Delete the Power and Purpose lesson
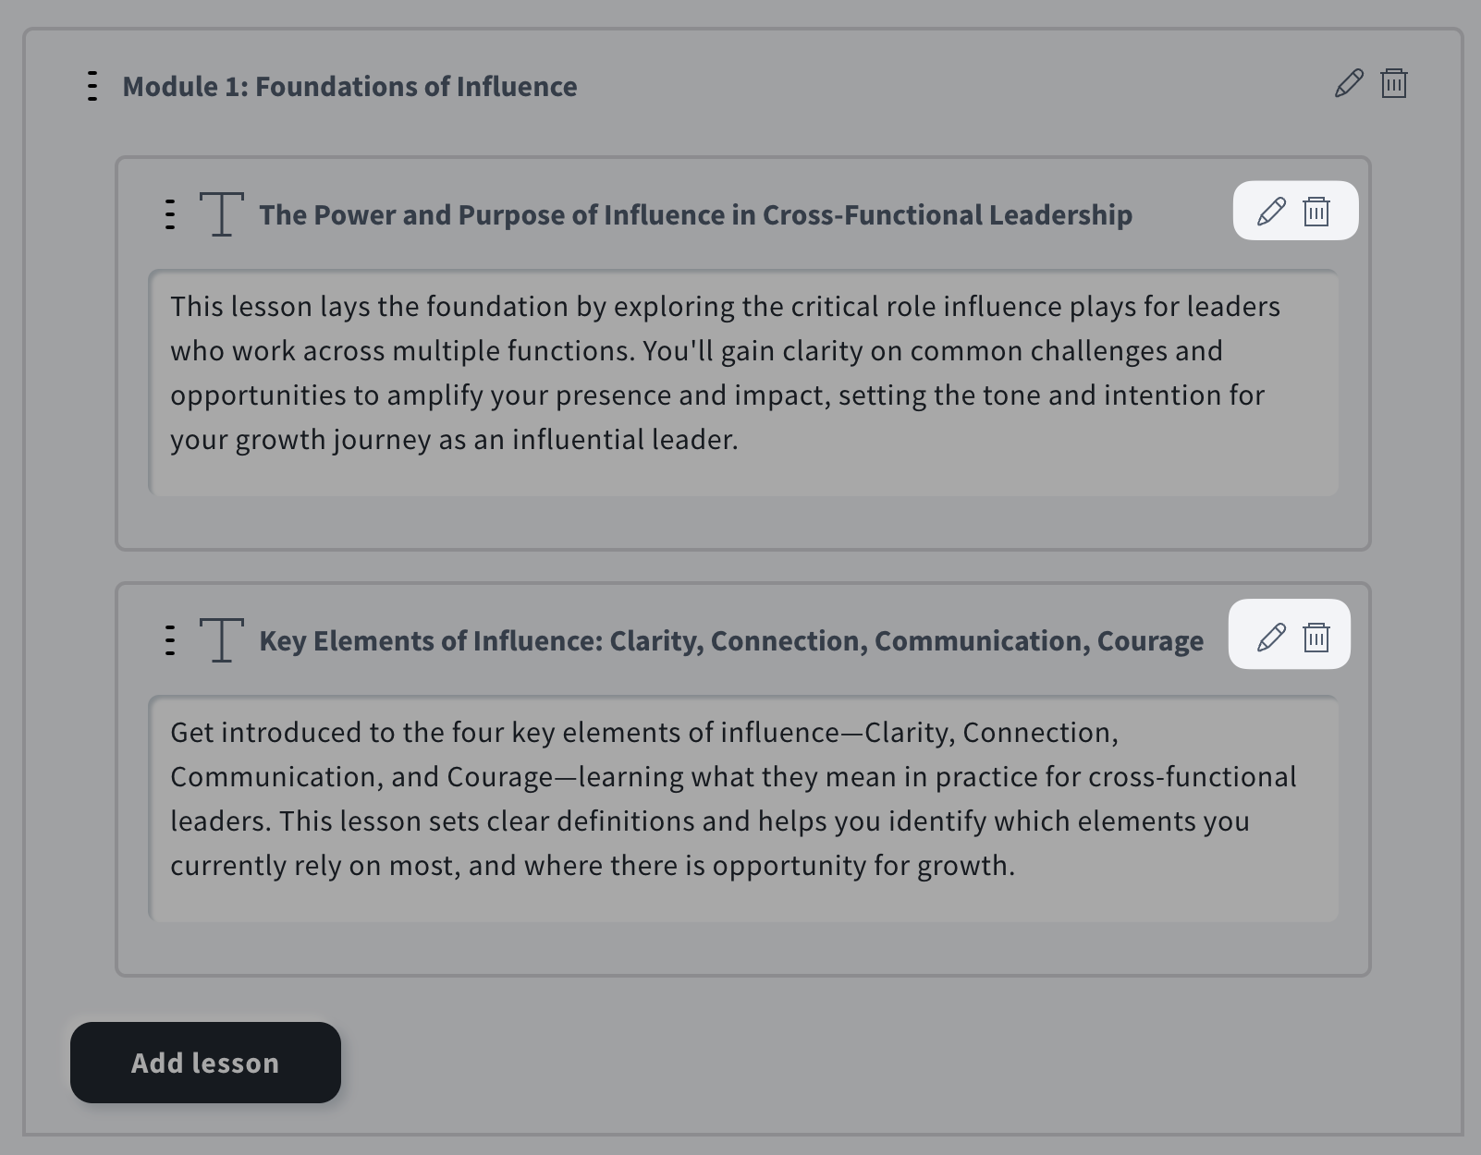The image size is (1481, 1155). click(x=1316, y=212)
